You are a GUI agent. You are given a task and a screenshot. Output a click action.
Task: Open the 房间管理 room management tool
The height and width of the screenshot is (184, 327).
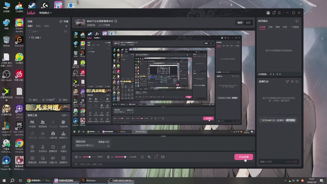point(43,159)
